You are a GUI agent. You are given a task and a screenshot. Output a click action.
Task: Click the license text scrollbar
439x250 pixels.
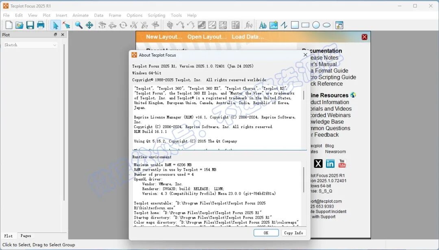pos(304,95)
